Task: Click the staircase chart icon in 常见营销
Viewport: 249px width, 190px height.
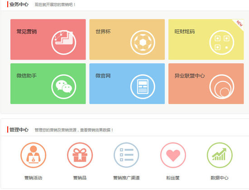Action: point(64,42)
